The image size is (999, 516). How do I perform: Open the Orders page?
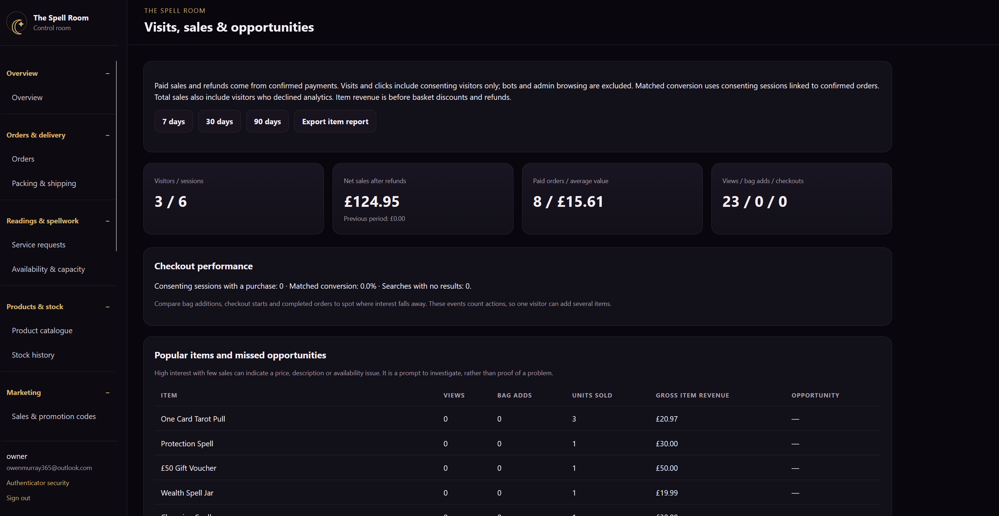23,159
